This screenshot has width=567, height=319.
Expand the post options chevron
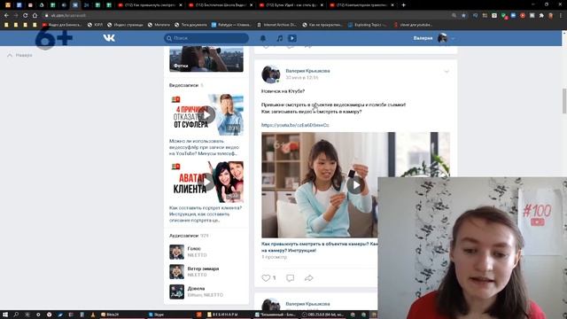coord(447,72)
